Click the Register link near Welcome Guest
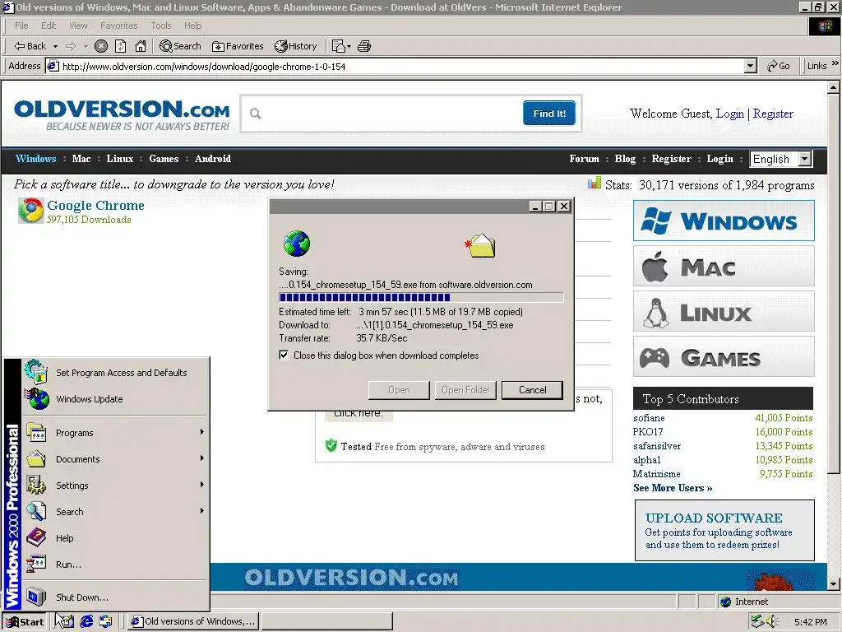 (773, 114)
